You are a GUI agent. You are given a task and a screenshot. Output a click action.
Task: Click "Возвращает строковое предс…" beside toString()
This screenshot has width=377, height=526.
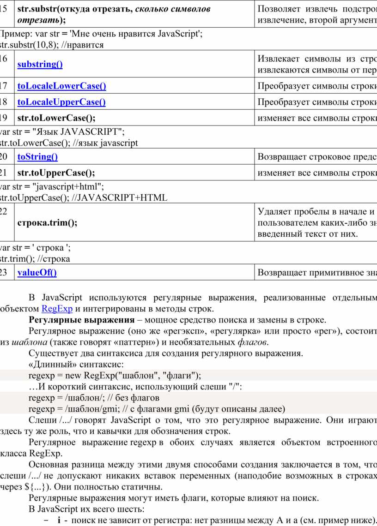pyautogui.click(x=317, y=157)
